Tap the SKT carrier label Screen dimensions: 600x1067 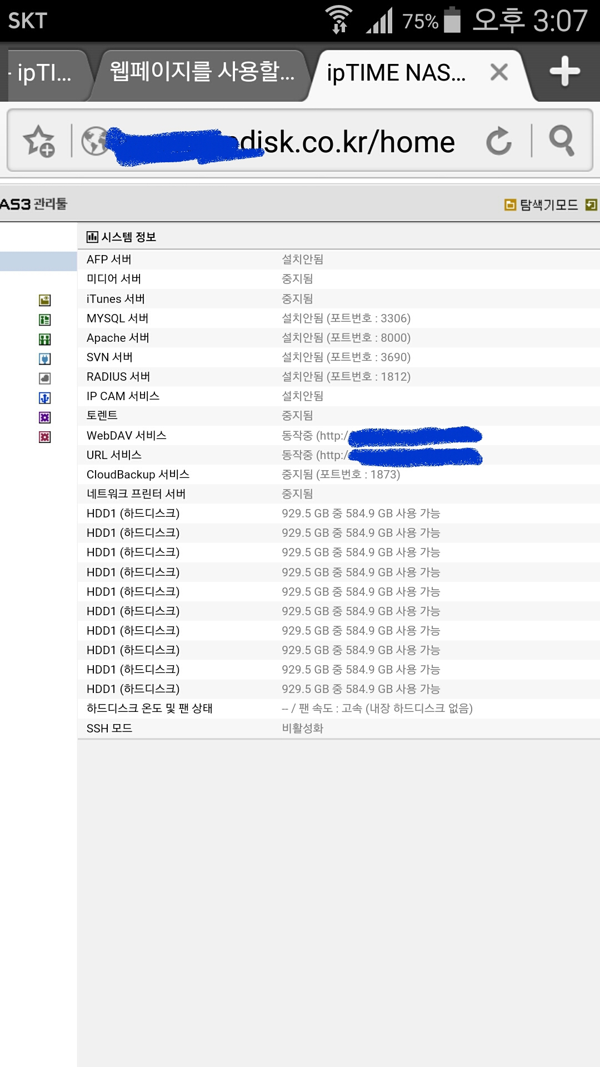(x=27, y=21)
